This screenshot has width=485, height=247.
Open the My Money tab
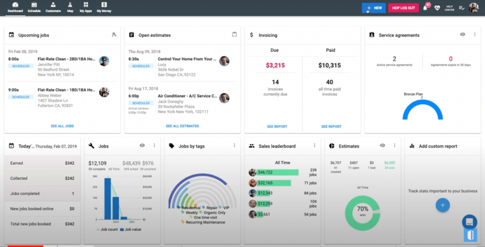(x=104, y=8)
